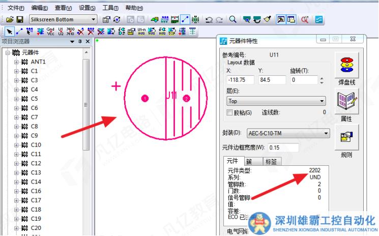Expand the ANT1 tree node

coord(16,62)
